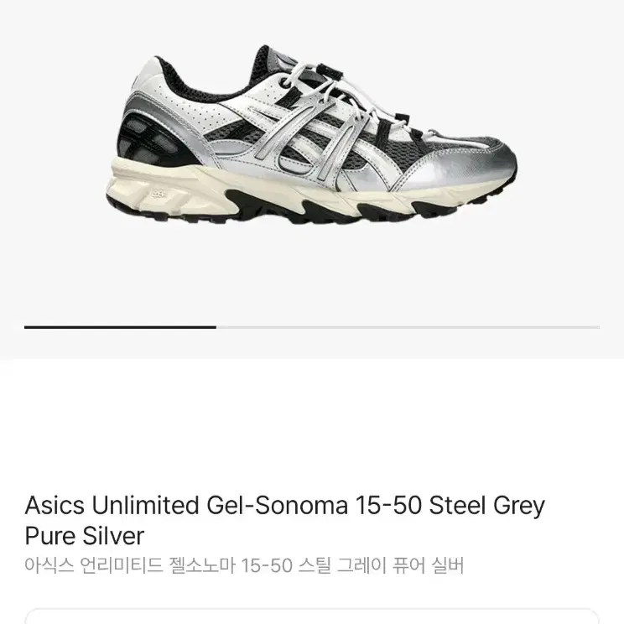The height and width of the screenshot is (624, 624).
Task: Open the rounded option box at bottom
Action: coord(312,616)
